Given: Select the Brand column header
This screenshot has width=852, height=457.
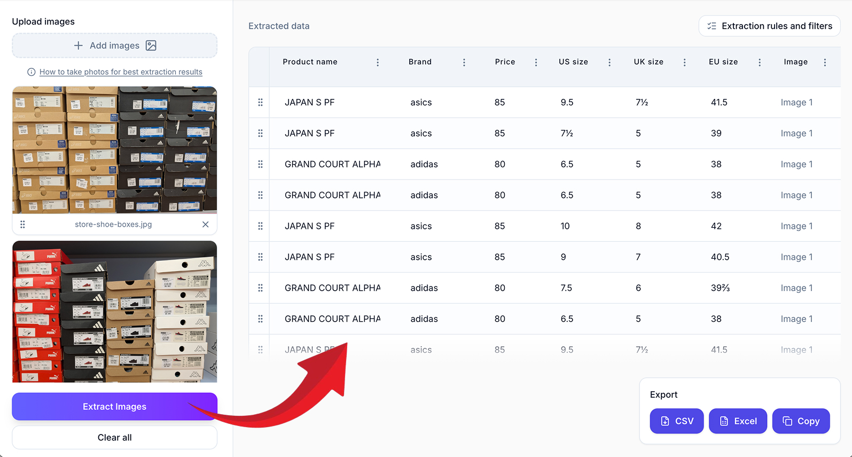Looking at the screenshot, I should point(420,62).
